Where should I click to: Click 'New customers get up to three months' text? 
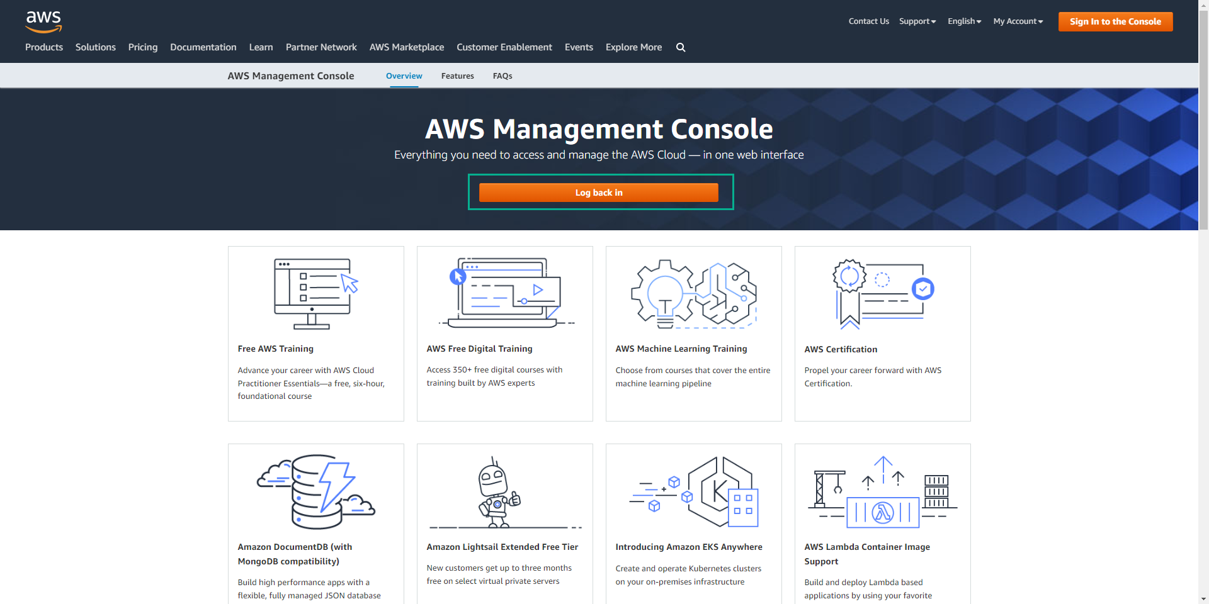click(499, 574)
